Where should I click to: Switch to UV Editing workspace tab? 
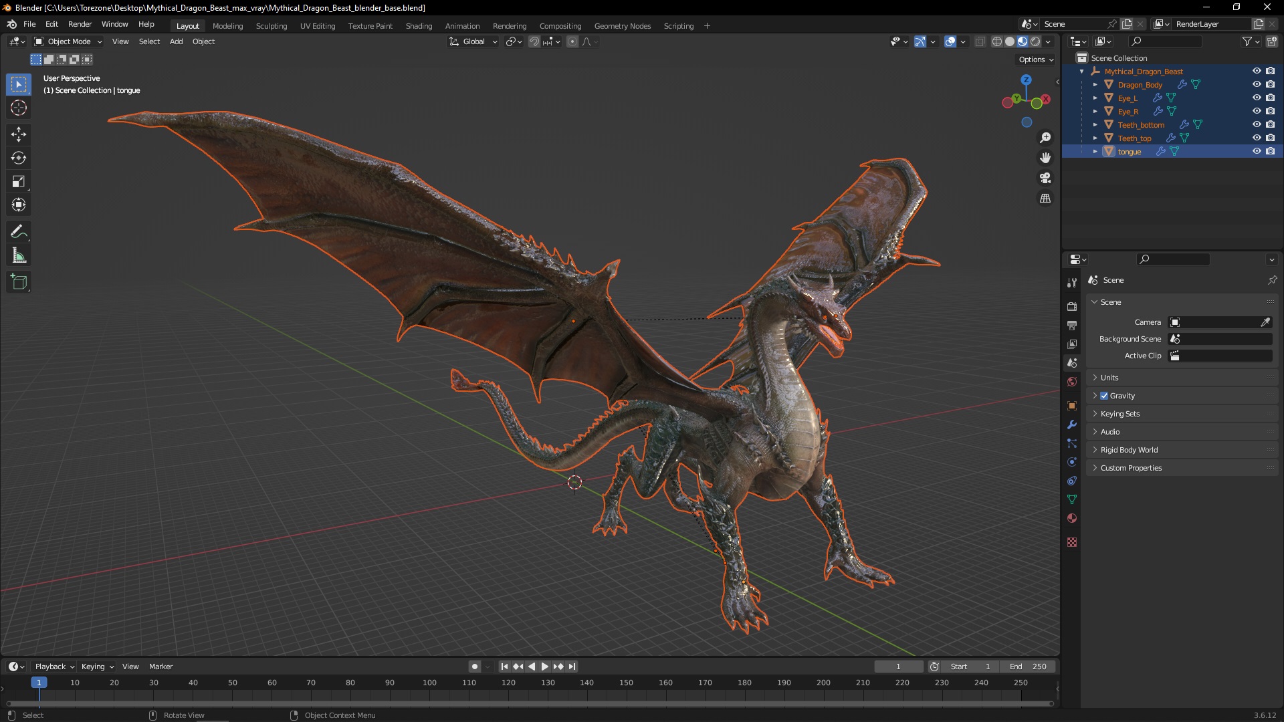(317, 26)
